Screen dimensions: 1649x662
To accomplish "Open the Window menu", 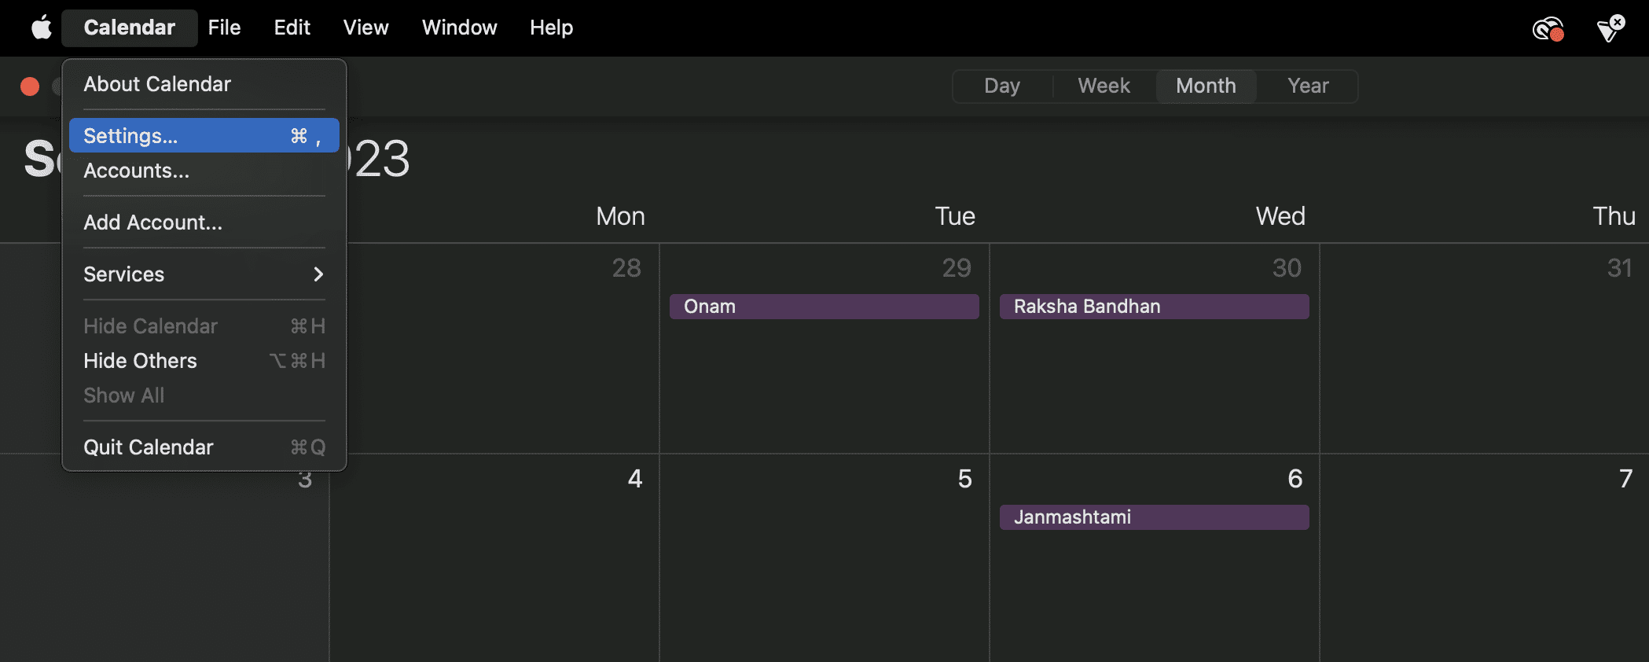I will pos(459,28).
